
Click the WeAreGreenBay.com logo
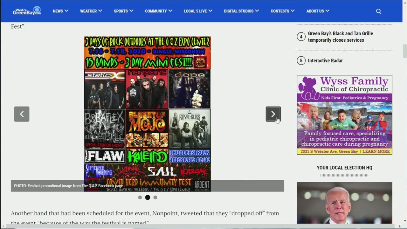tap(27, 11)
